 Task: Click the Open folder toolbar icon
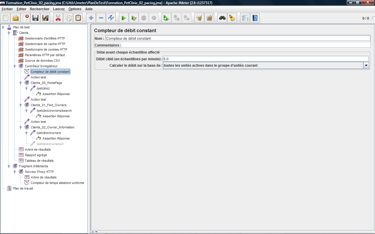(16, 18)
